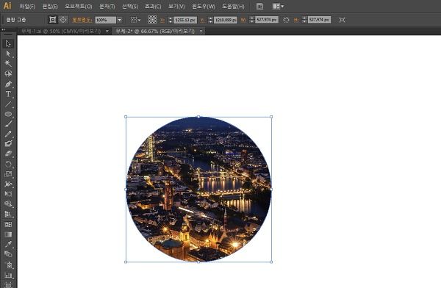Viewport: 441px width, 288px height.
Task: Select the Paintbrush tool
Action: tap(8, 123)
